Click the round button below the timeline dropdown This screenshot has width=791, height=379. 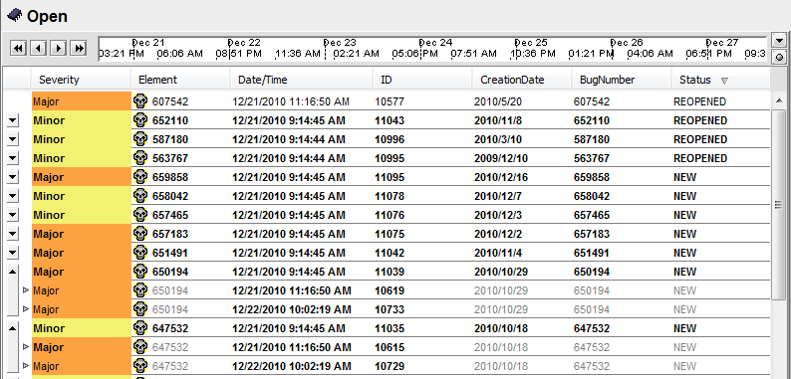point(779,57)
